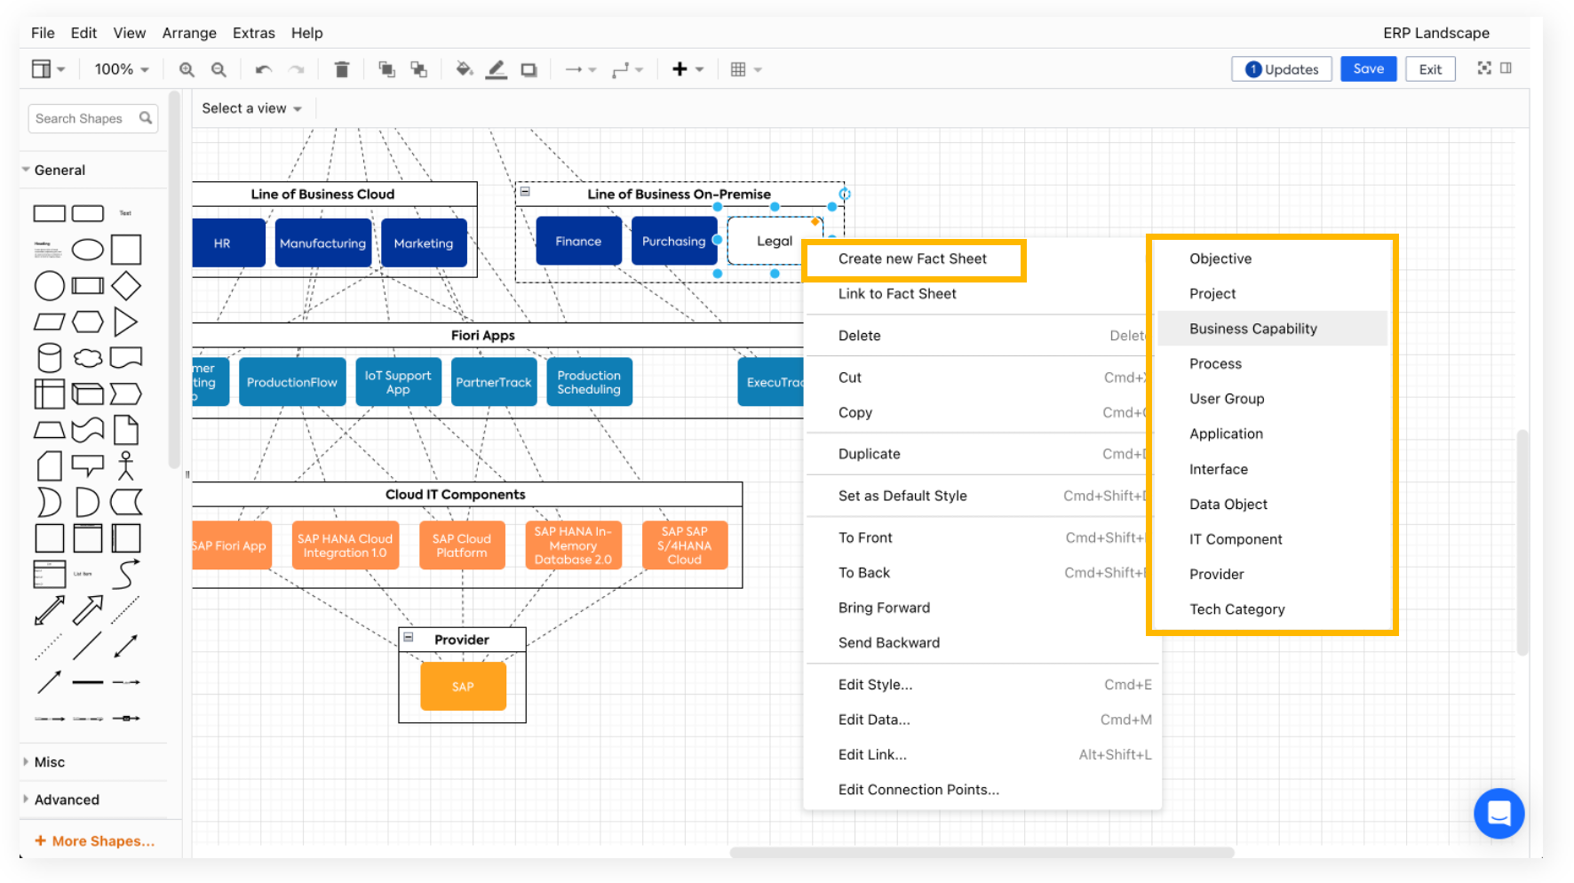Open the Arrange menu
The width and height of the screenshot is (1574, 883).
coord(189,33)
